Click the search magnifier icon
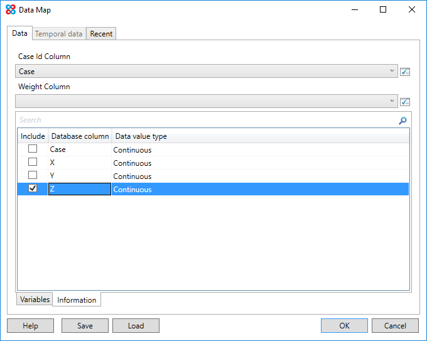Screen dimensions: 427x341 403,121
